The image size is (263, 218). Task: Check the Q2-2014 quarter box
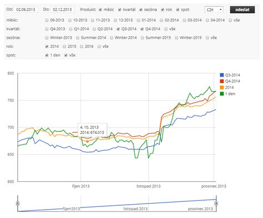click(94, 29)
